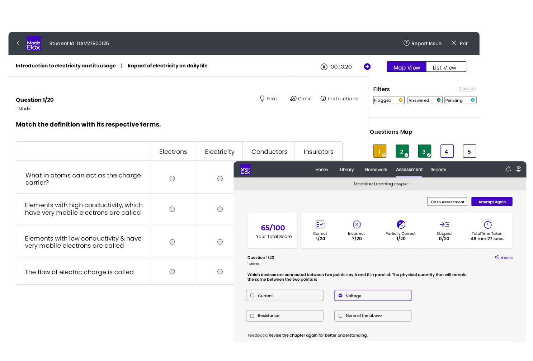
Task: Click the purple next arrow icon
Action: 367,67
